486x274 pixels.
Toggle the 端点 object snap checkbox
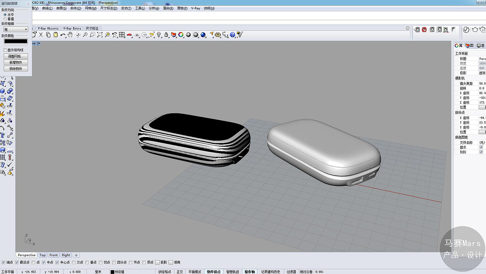pos(3,263)
